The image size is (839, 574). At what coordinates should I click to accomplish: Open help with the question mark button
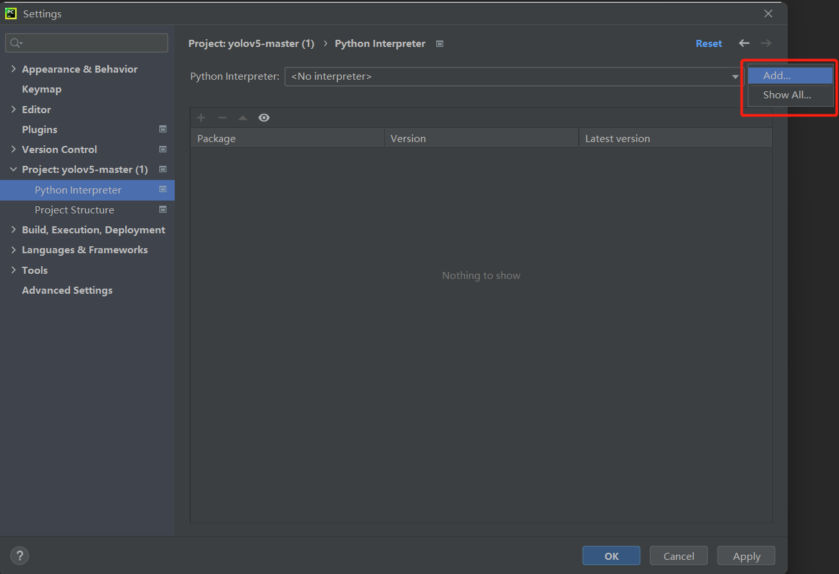click(20, 556)
